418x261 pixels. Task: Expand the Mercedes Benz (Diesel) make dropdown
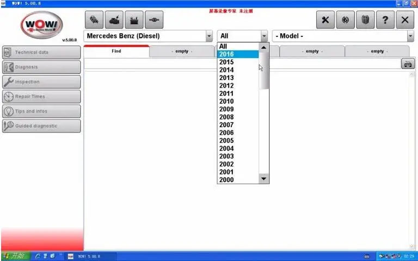[209, 36]
